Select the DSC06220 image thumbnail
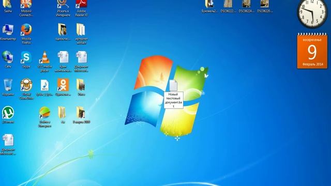The width and height of the screenshot is (331, 186). point(265,6)
